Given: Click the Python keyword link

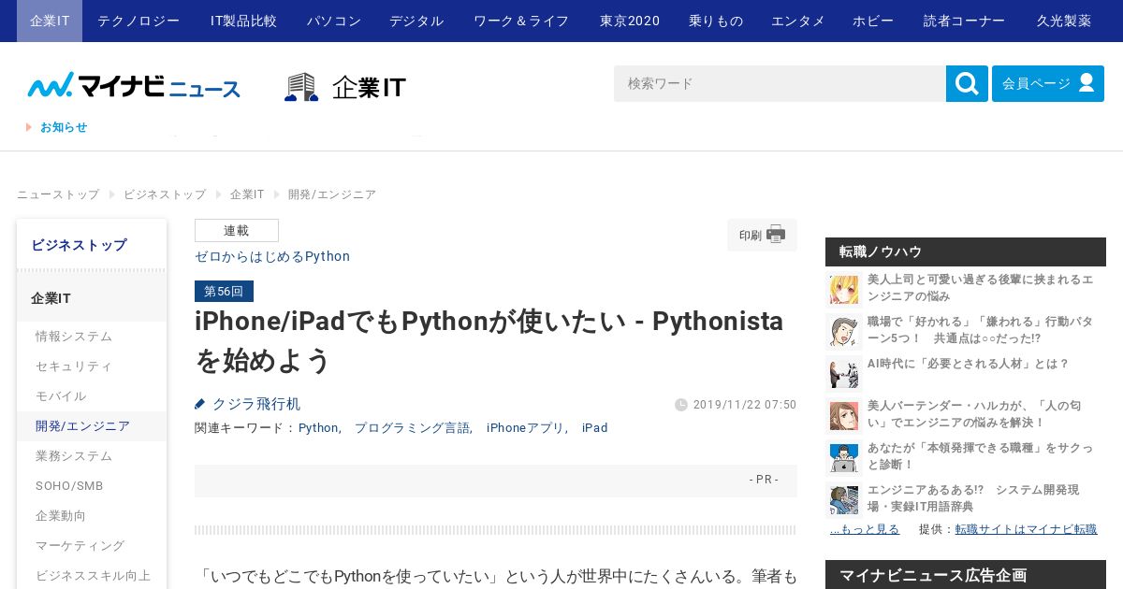Looking at the screenshot, I should tap(319, 428).
